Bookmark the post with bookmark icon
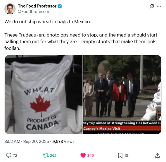This screenshot has height=162, width=166. [x=120, y=155]
